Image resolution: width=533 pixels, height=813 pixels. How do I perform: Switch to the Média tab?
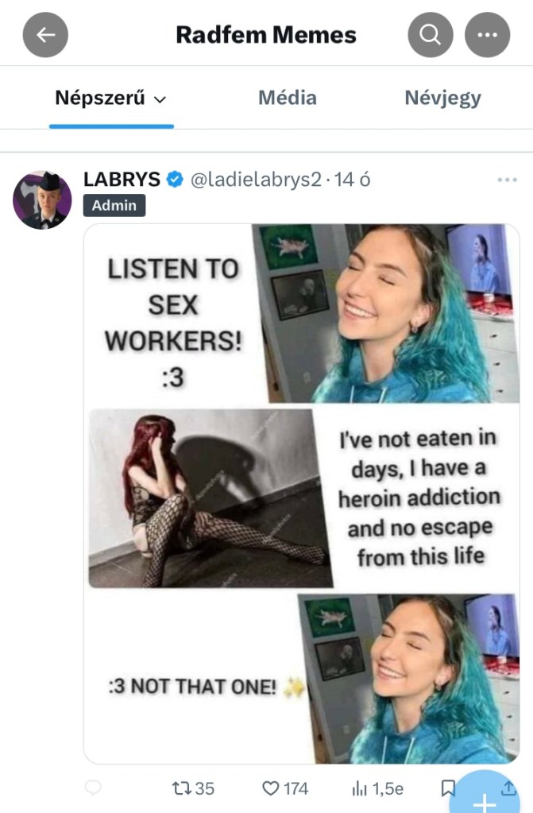(x=288, y=98)
